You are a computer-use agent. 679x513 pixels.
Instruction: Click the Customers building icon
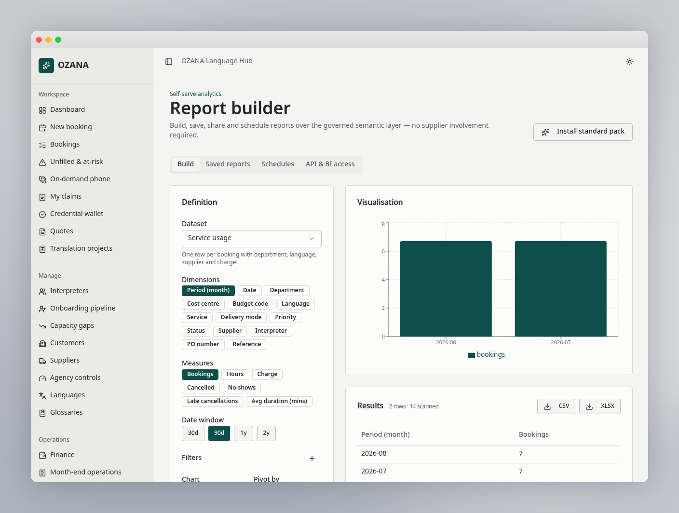point(42,343)
